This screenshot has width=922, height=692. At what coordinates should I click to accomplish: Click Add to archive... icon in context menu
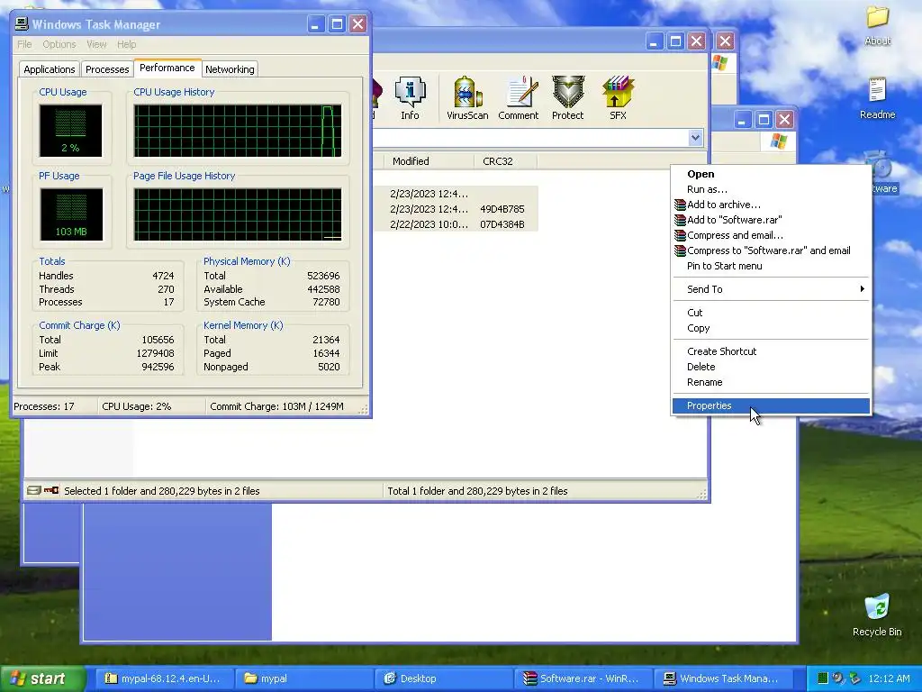click(x=680, y=205)
